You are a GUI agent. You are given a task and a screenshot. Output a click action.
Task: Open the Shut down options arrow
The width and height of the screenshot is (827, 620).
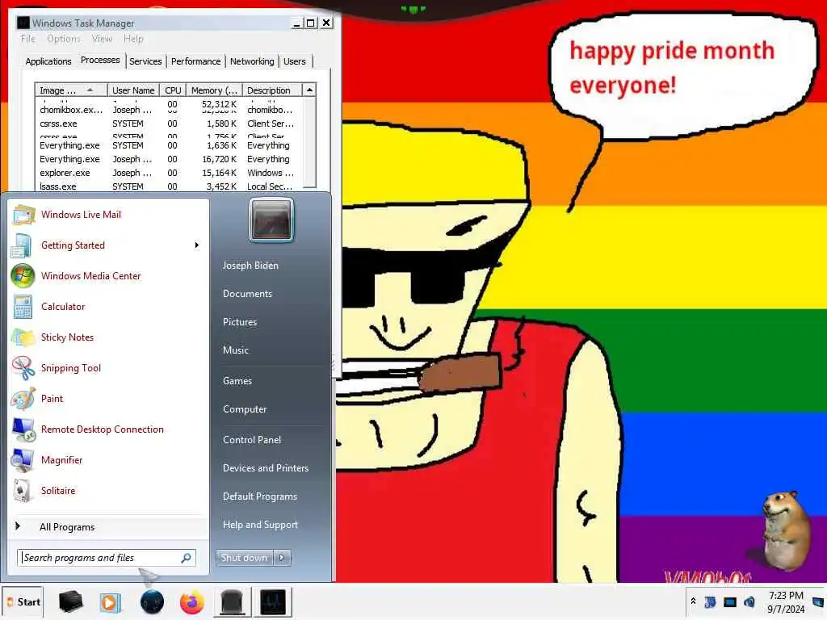(x=282, y=558)
